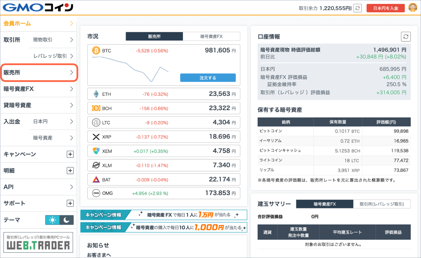This screenshot has height=258, width=421.
Task: Click the 銘柄 column header
Action: pos(286,122)
